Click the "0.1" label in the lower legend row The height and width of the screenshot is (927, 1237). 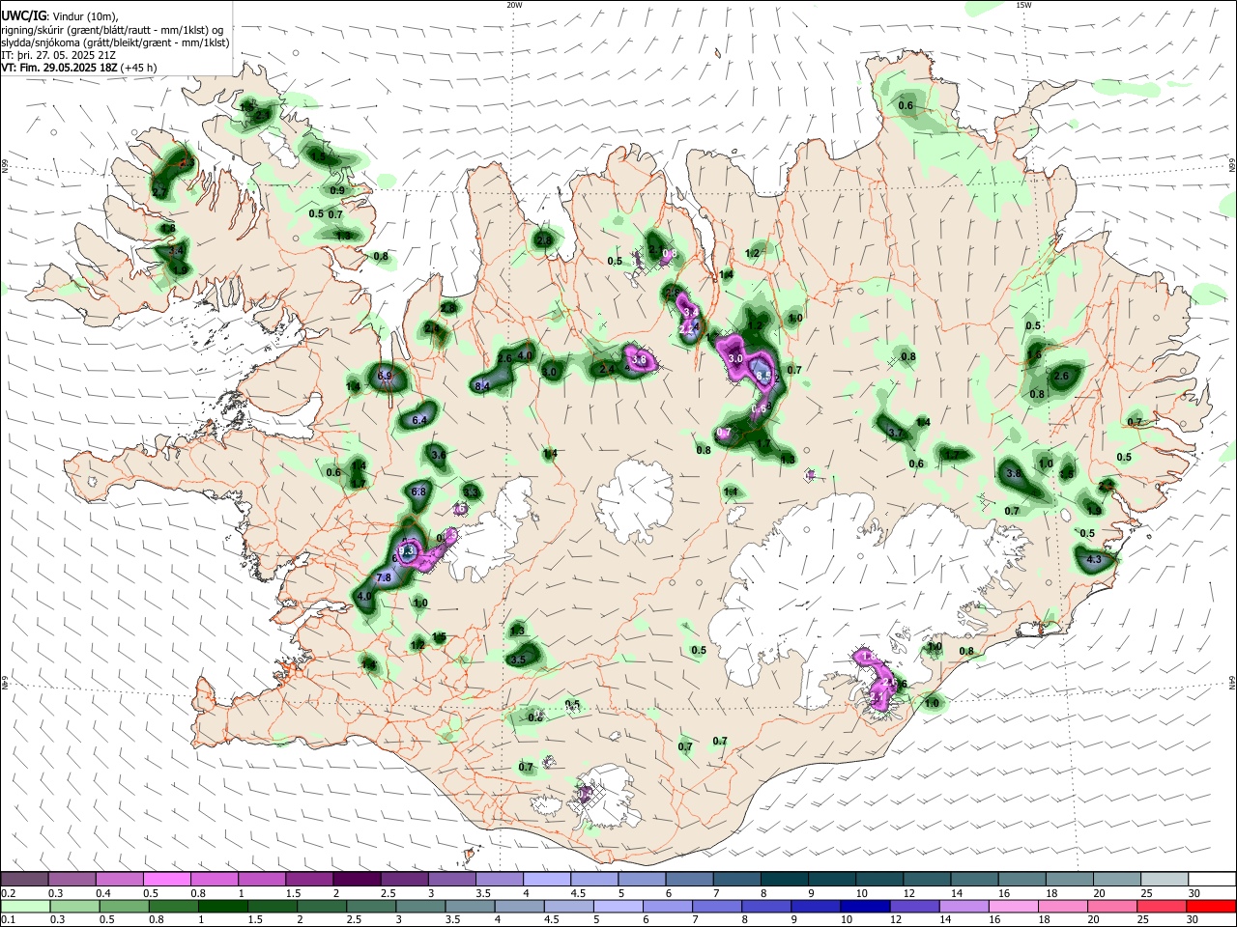tap(9, 920)
